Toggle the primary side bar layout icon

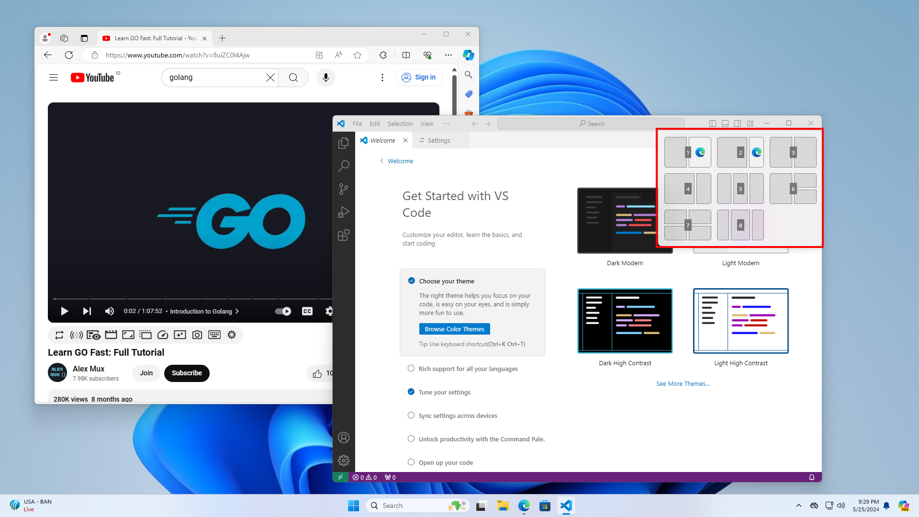(713, 124)
